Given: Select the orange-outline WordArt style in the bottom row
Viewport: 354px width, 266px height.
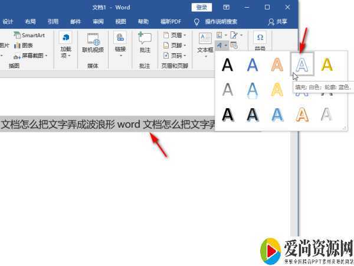Looking at the screenshot, I should pyautogui.click(x=303, y=113).
